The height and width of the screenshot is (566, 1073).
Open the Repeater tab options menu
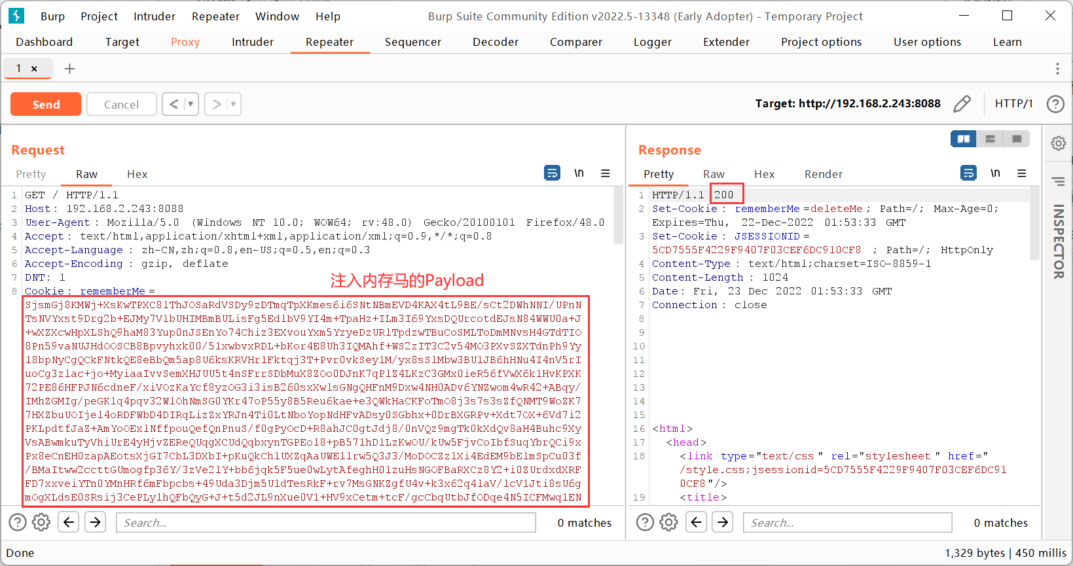click(1057, 69)
